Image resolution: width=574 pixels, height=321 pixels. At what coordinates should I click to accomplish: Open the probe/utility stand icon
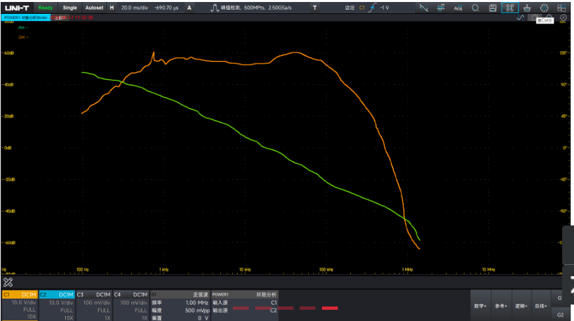click(526, 8)
